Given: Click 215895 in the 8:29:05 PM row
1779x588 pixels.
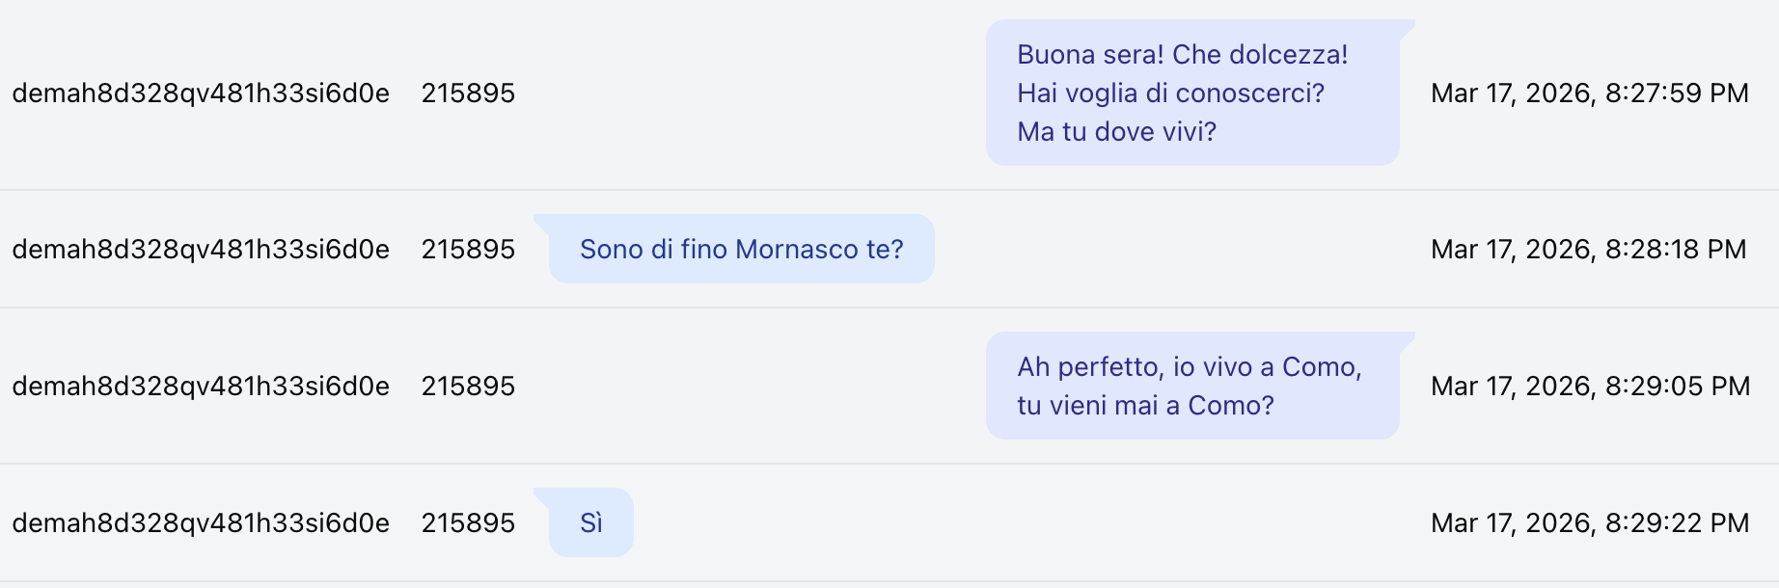Looking at the screenshot, I should coord(468,387).
